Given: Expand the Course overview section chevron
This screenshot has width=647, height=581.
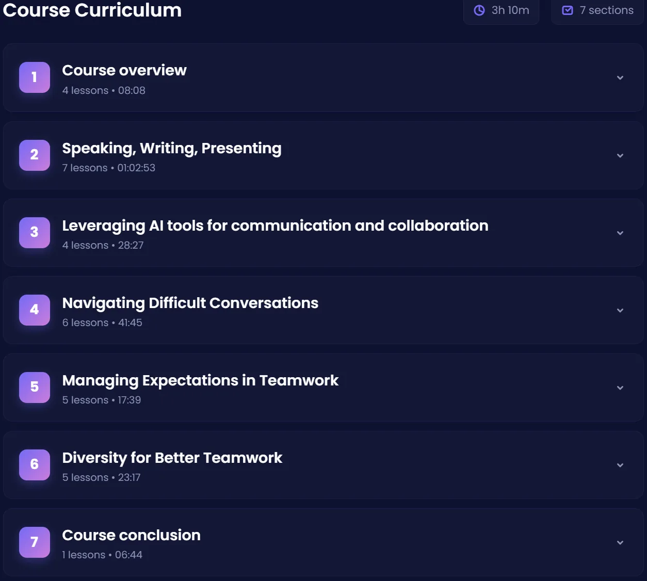Looking at the screenshot, I should [620, 78].
